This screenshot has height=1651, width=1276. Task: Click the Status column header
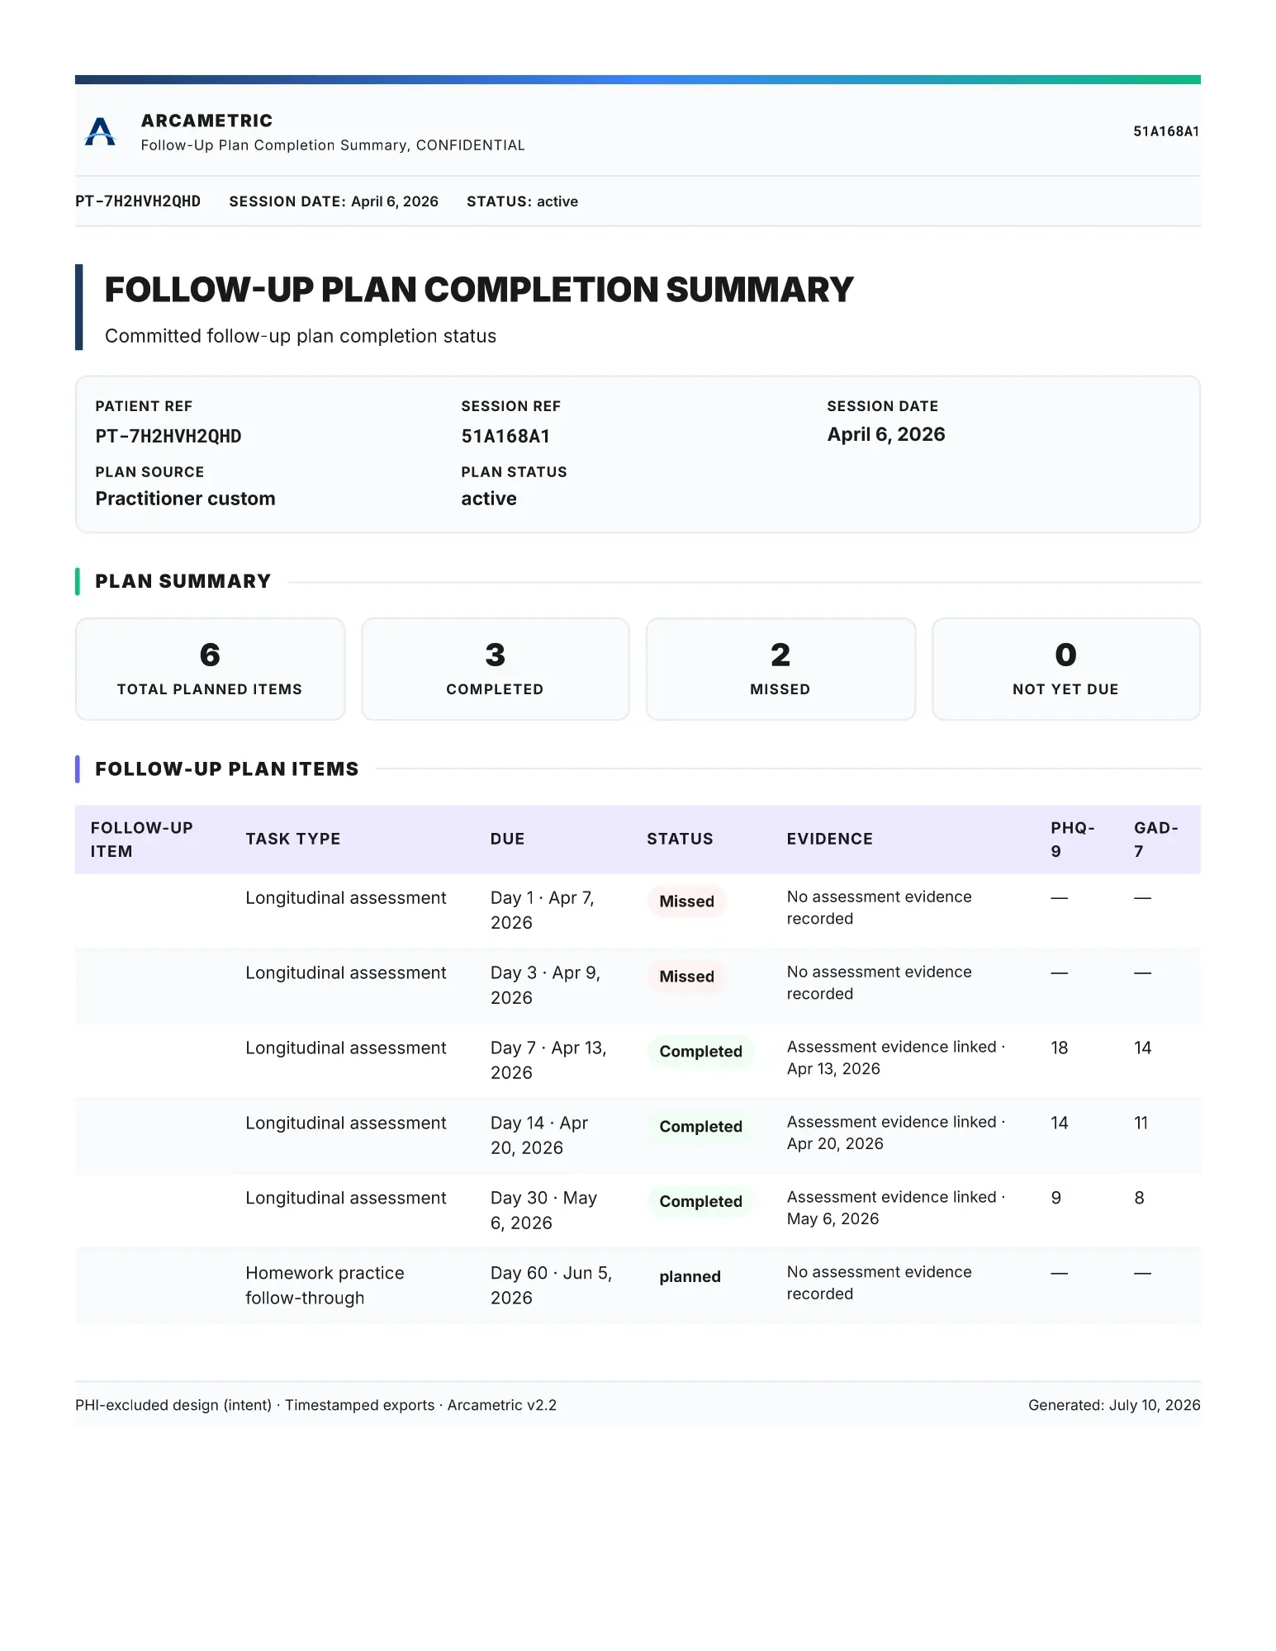tap(680, 839)
